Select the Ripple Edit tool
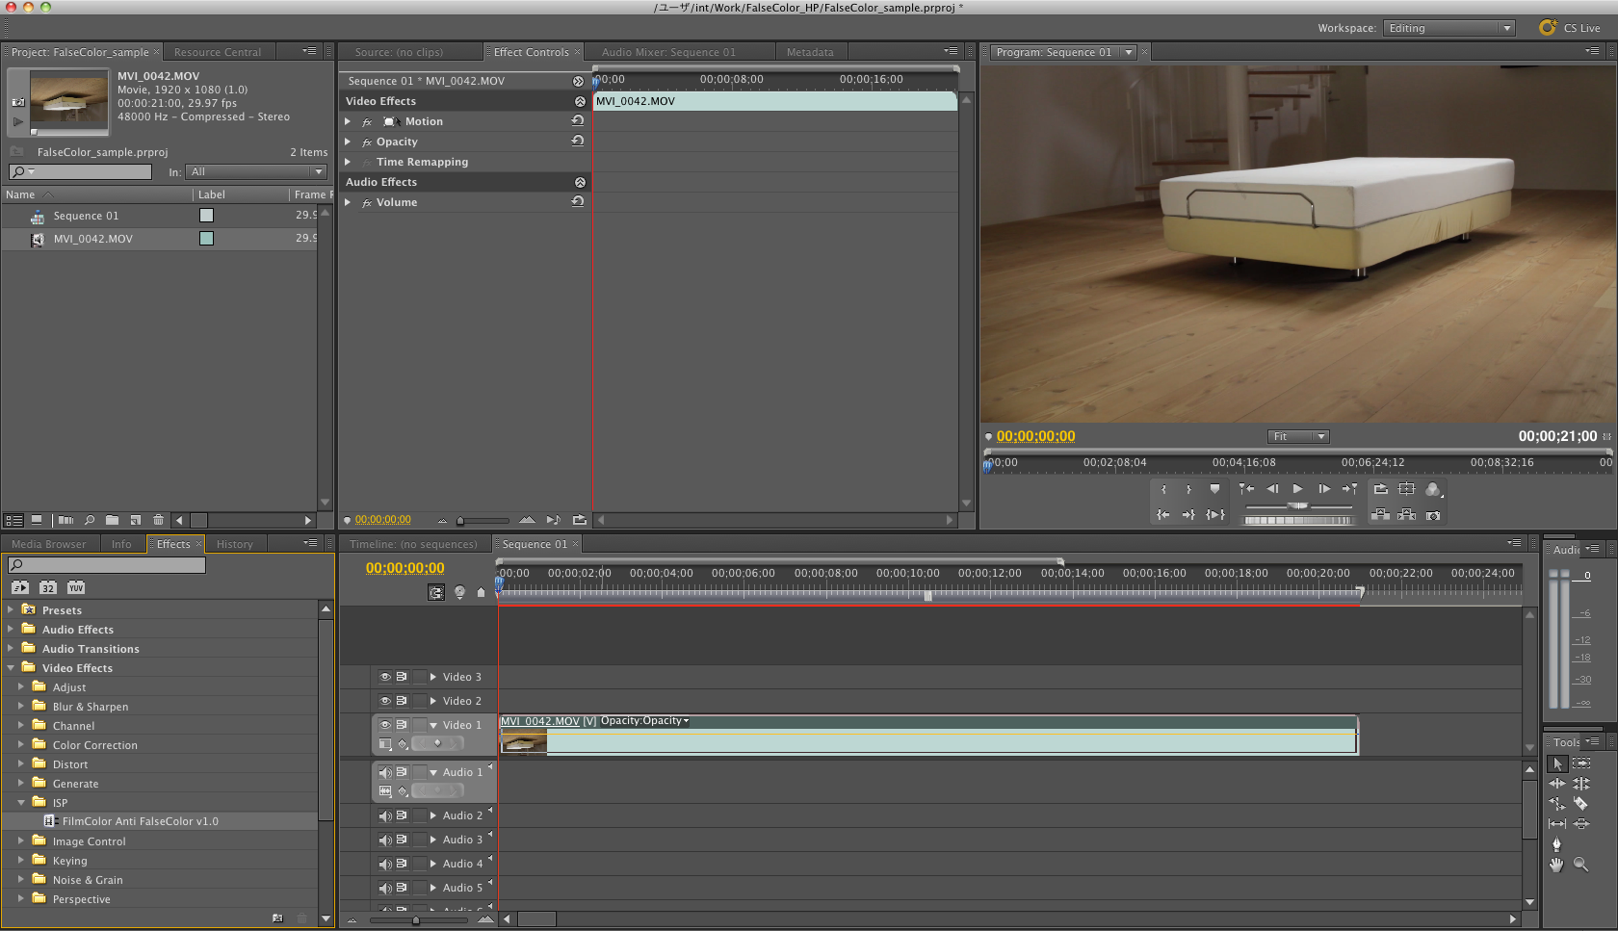The image size is (1618, 931). click(x=1557, y=784)
